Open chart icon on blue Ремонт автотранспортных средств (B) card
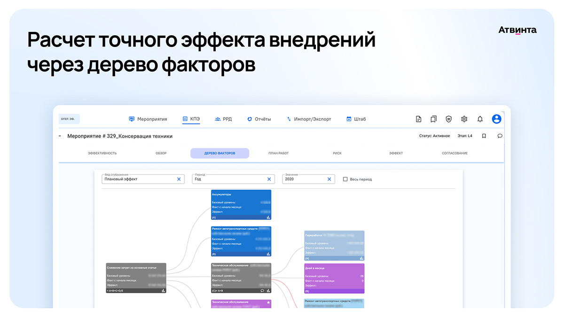The width and height of the screenshot is (564, 317). click(x=268, y=254)
